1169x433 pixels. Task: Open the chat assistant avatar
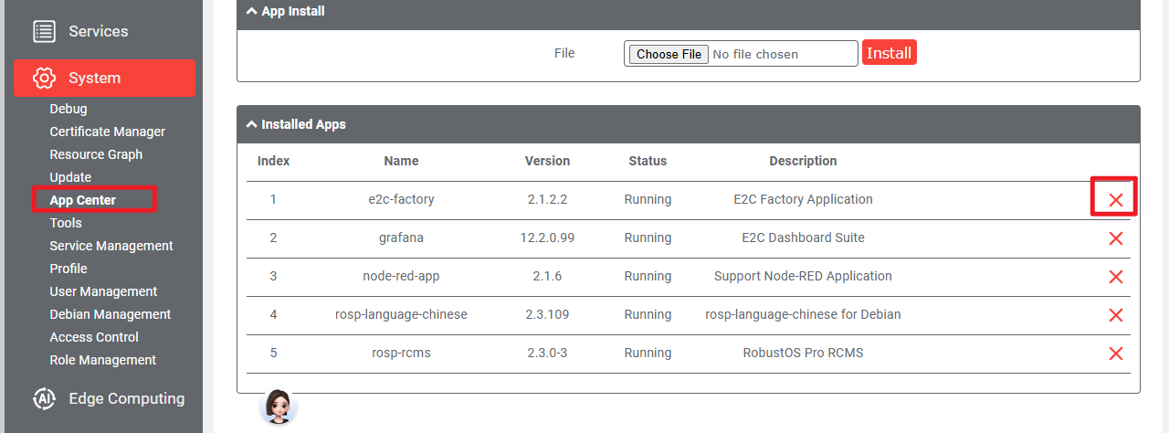(x=279, y=407)
